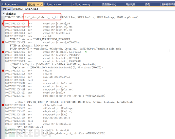Pin the 反汇编 tab with pin icon
The width and height of the screenshot is (175, 139).
[38, 5]
